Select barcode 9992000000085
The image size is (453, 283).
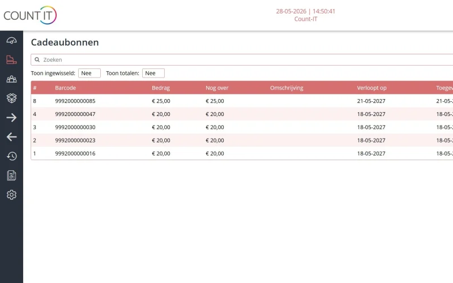[x=75, y=101]
